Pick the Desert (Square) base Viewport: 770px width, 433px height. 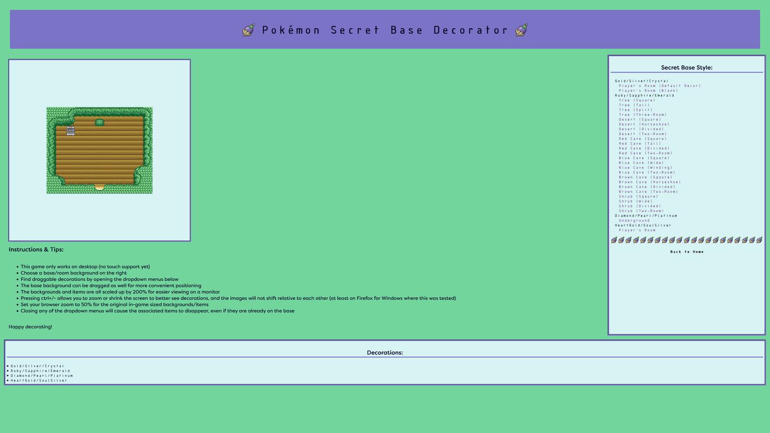(x=640, y=120)
